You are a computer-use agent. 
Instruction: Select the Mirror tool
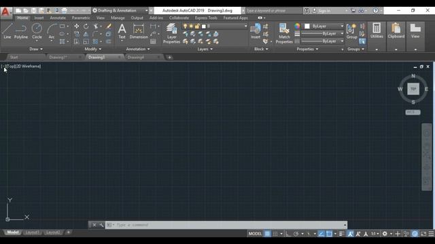[86, 34]
